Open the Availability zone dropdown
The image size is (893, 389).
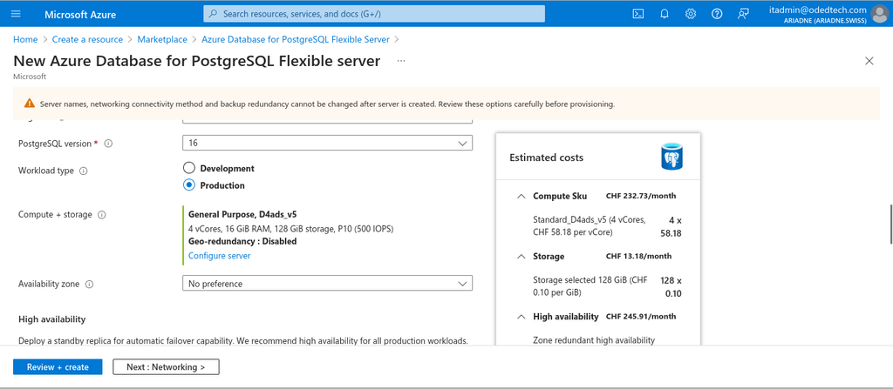[328, 283]
